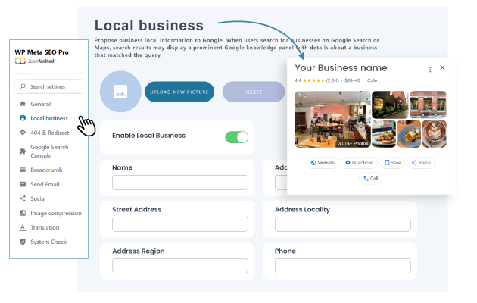477x303 pixels.
Task: Open Social settings in sidebar
Action: [x=38, y=198]
